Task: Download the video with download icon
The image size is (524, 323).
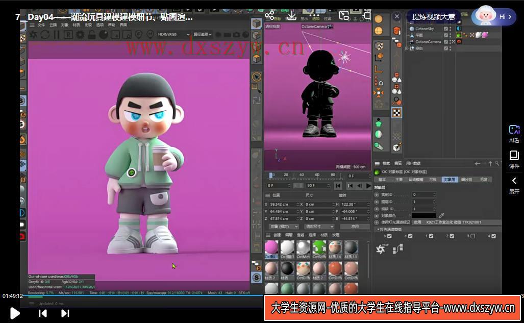Action: click(292, 15)
